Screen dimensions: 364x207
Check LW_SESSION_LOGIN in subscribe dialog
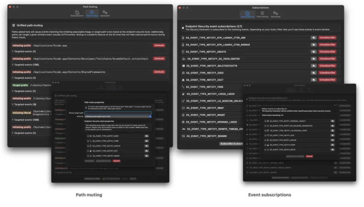pos(265,131)
